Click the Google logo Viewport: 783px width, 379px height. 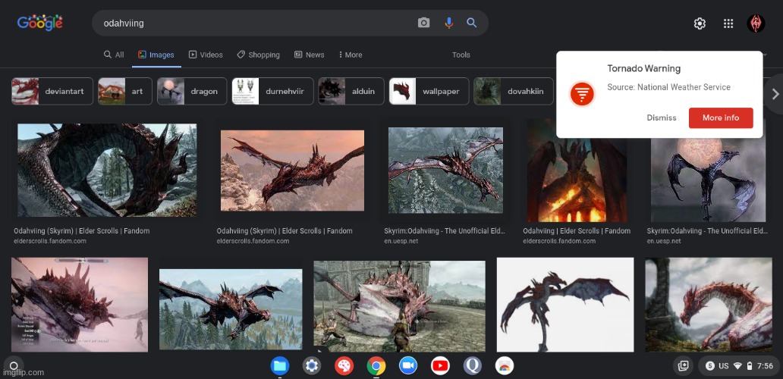[40, 23]
